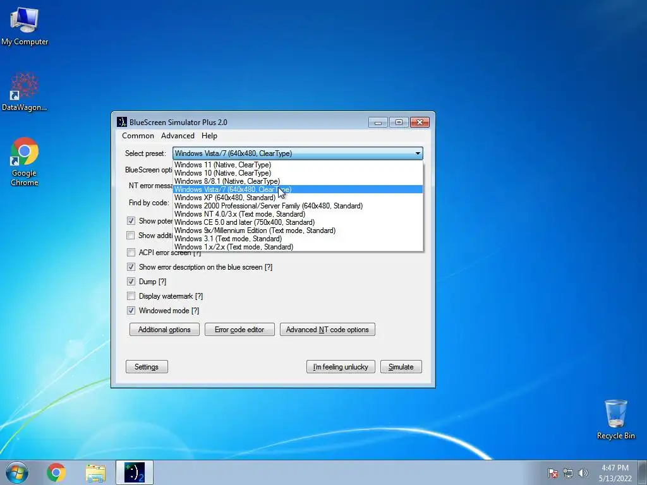Close the BlueScreen Simulator window
This screenshot has width=647, height=485.
click(x=420, y=122)
